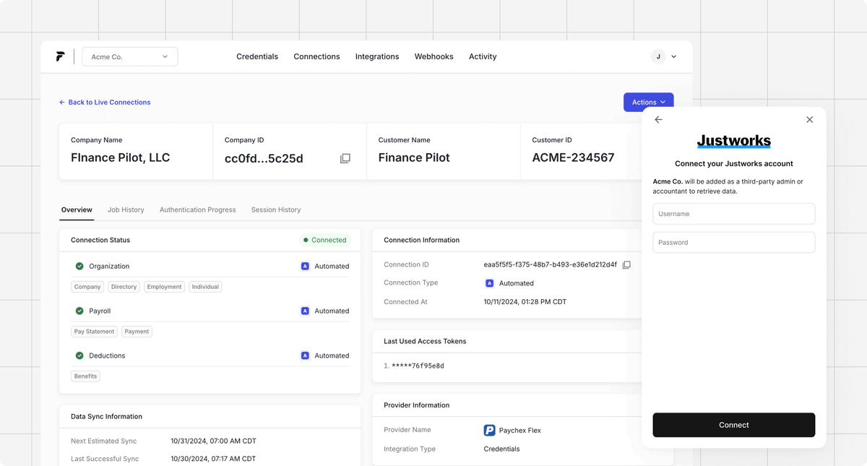The width and height of the screenshot is (867, 466).
Task: Go back using Justworks panel arrow
Action: click(658, 120)
